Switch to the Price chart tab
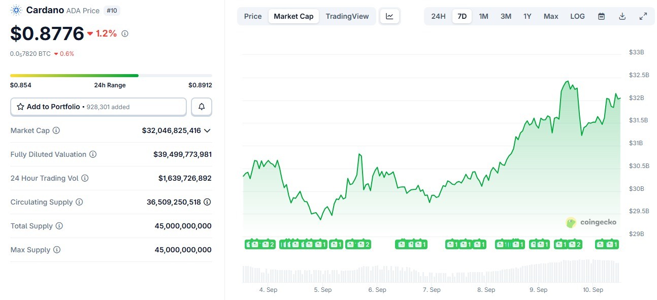Screen dimensions: 657x300 click(253, 16)
